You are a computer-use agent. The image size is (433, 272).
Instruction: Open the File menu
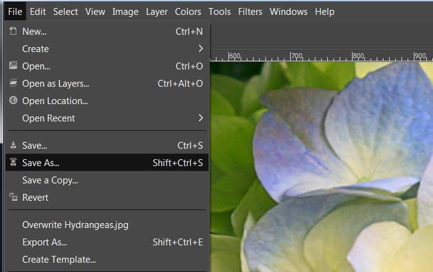[15, 12]
